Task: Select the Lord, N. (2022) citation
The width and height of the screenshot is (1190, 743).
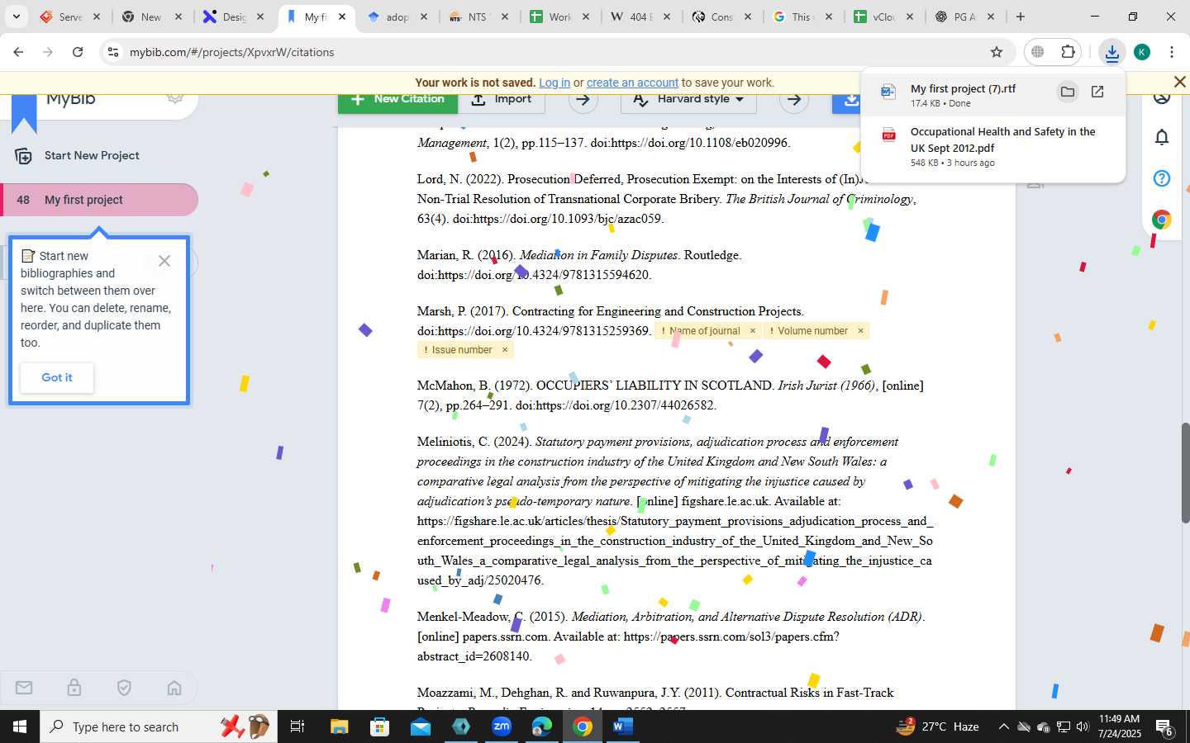Action: [668, 199]
